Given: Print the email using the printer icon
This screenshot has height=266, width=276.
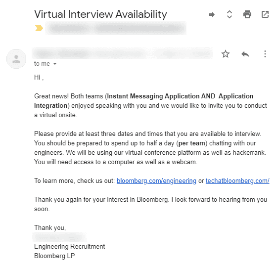Looking at the screenshot, I should point(247,14).
